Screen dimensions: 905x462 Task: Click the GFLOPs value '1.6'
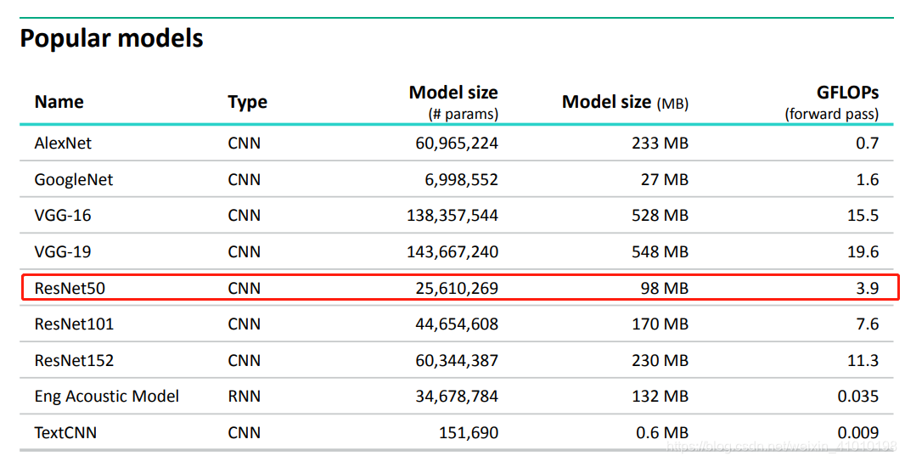click(867, 179)
